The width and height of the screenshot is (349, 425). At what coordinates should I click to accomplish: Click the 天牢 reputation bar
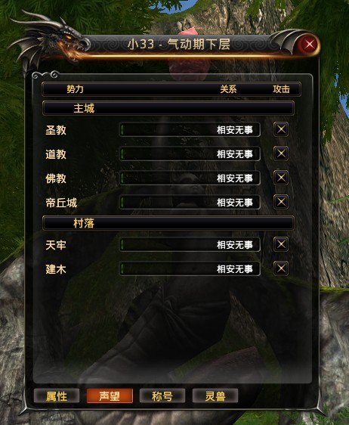pos(190,245)
